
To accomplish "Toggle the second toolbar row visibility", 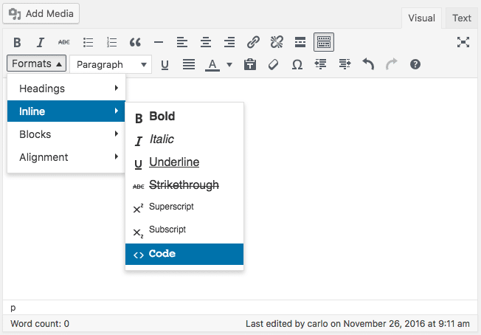I will [324, 42].
